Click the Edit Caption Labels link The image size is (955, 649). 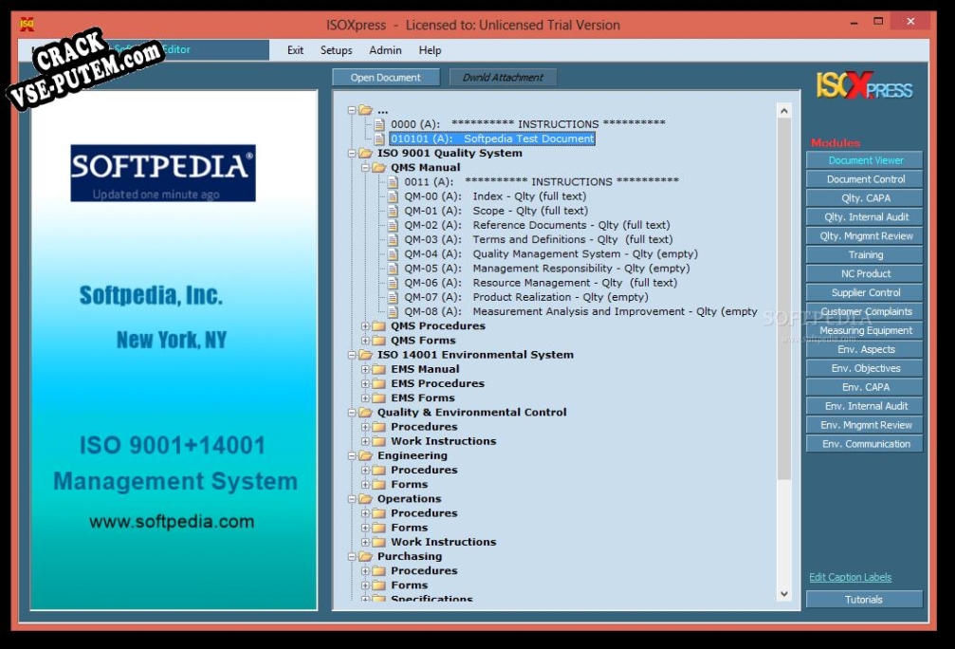pyautogui.click(x=850, y=577)
